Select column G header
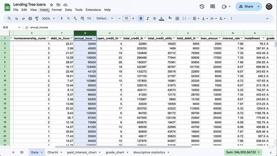Screen dimensions: 277x156 [85, 33]
